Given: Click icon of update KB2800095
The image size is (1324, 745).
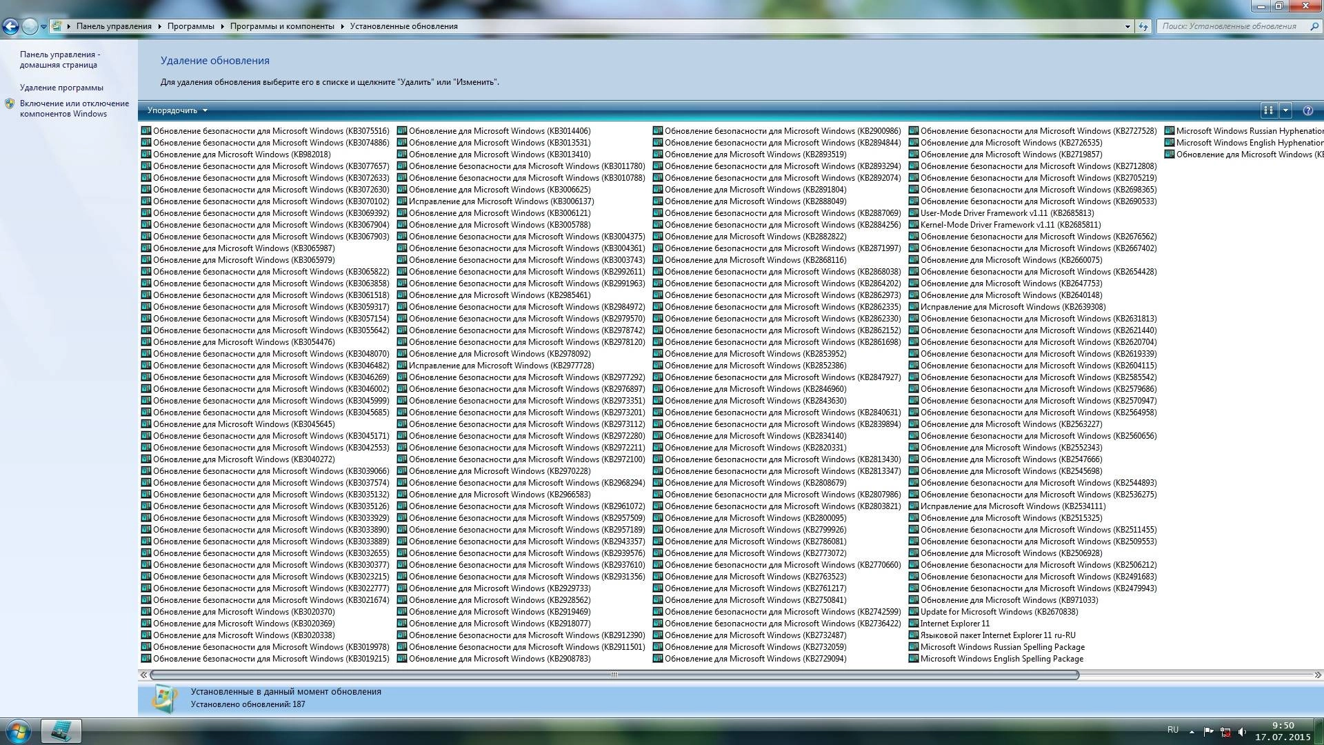Looking at the screenshot, I should (658, 518).
